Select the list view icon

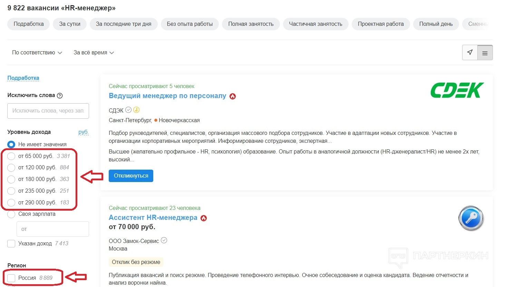point(485,53)
